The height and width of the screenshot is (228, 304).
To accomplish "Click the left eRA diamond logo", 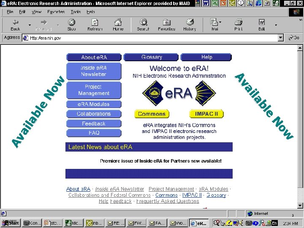I will 153,93.
